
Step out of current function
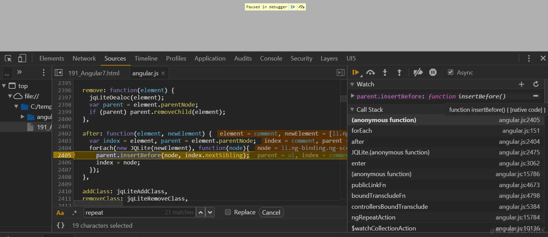pos(399,73)
